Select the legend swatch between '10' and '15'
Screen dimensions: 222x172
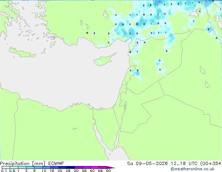[47, 167]
